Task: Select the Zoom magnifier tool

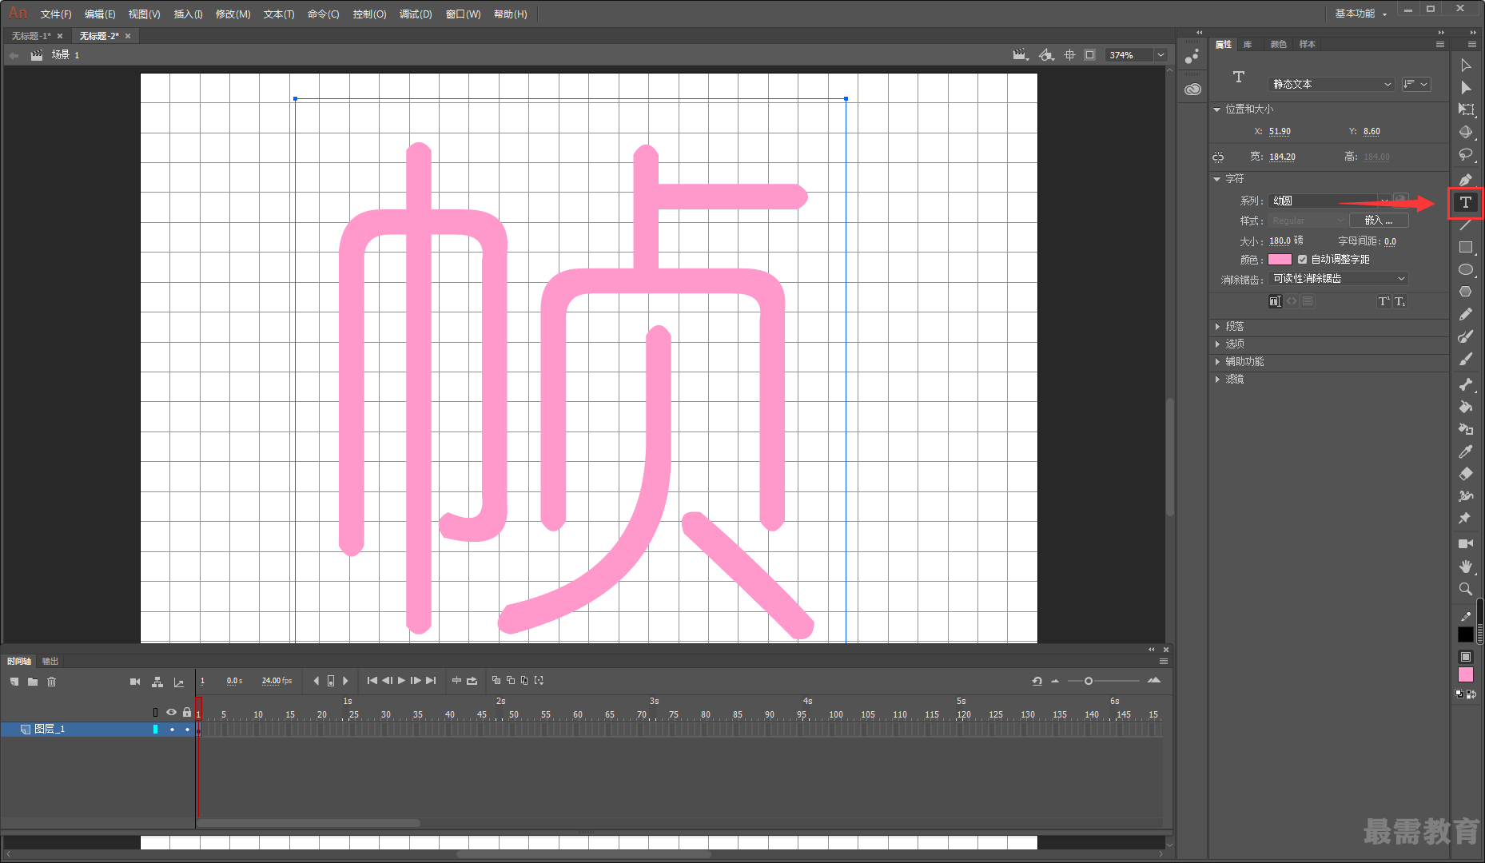Action: (1466, 589)
